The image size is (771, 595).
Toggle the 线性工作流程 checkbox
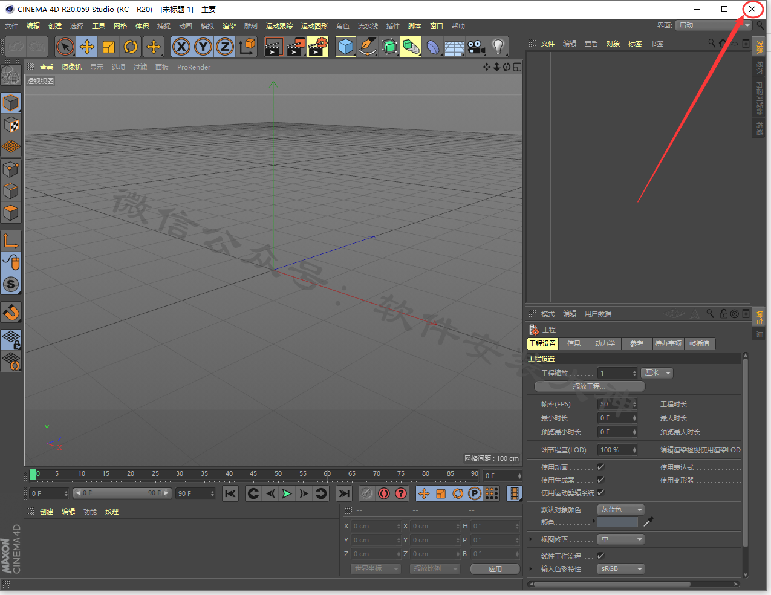click(x=600, y=556)
